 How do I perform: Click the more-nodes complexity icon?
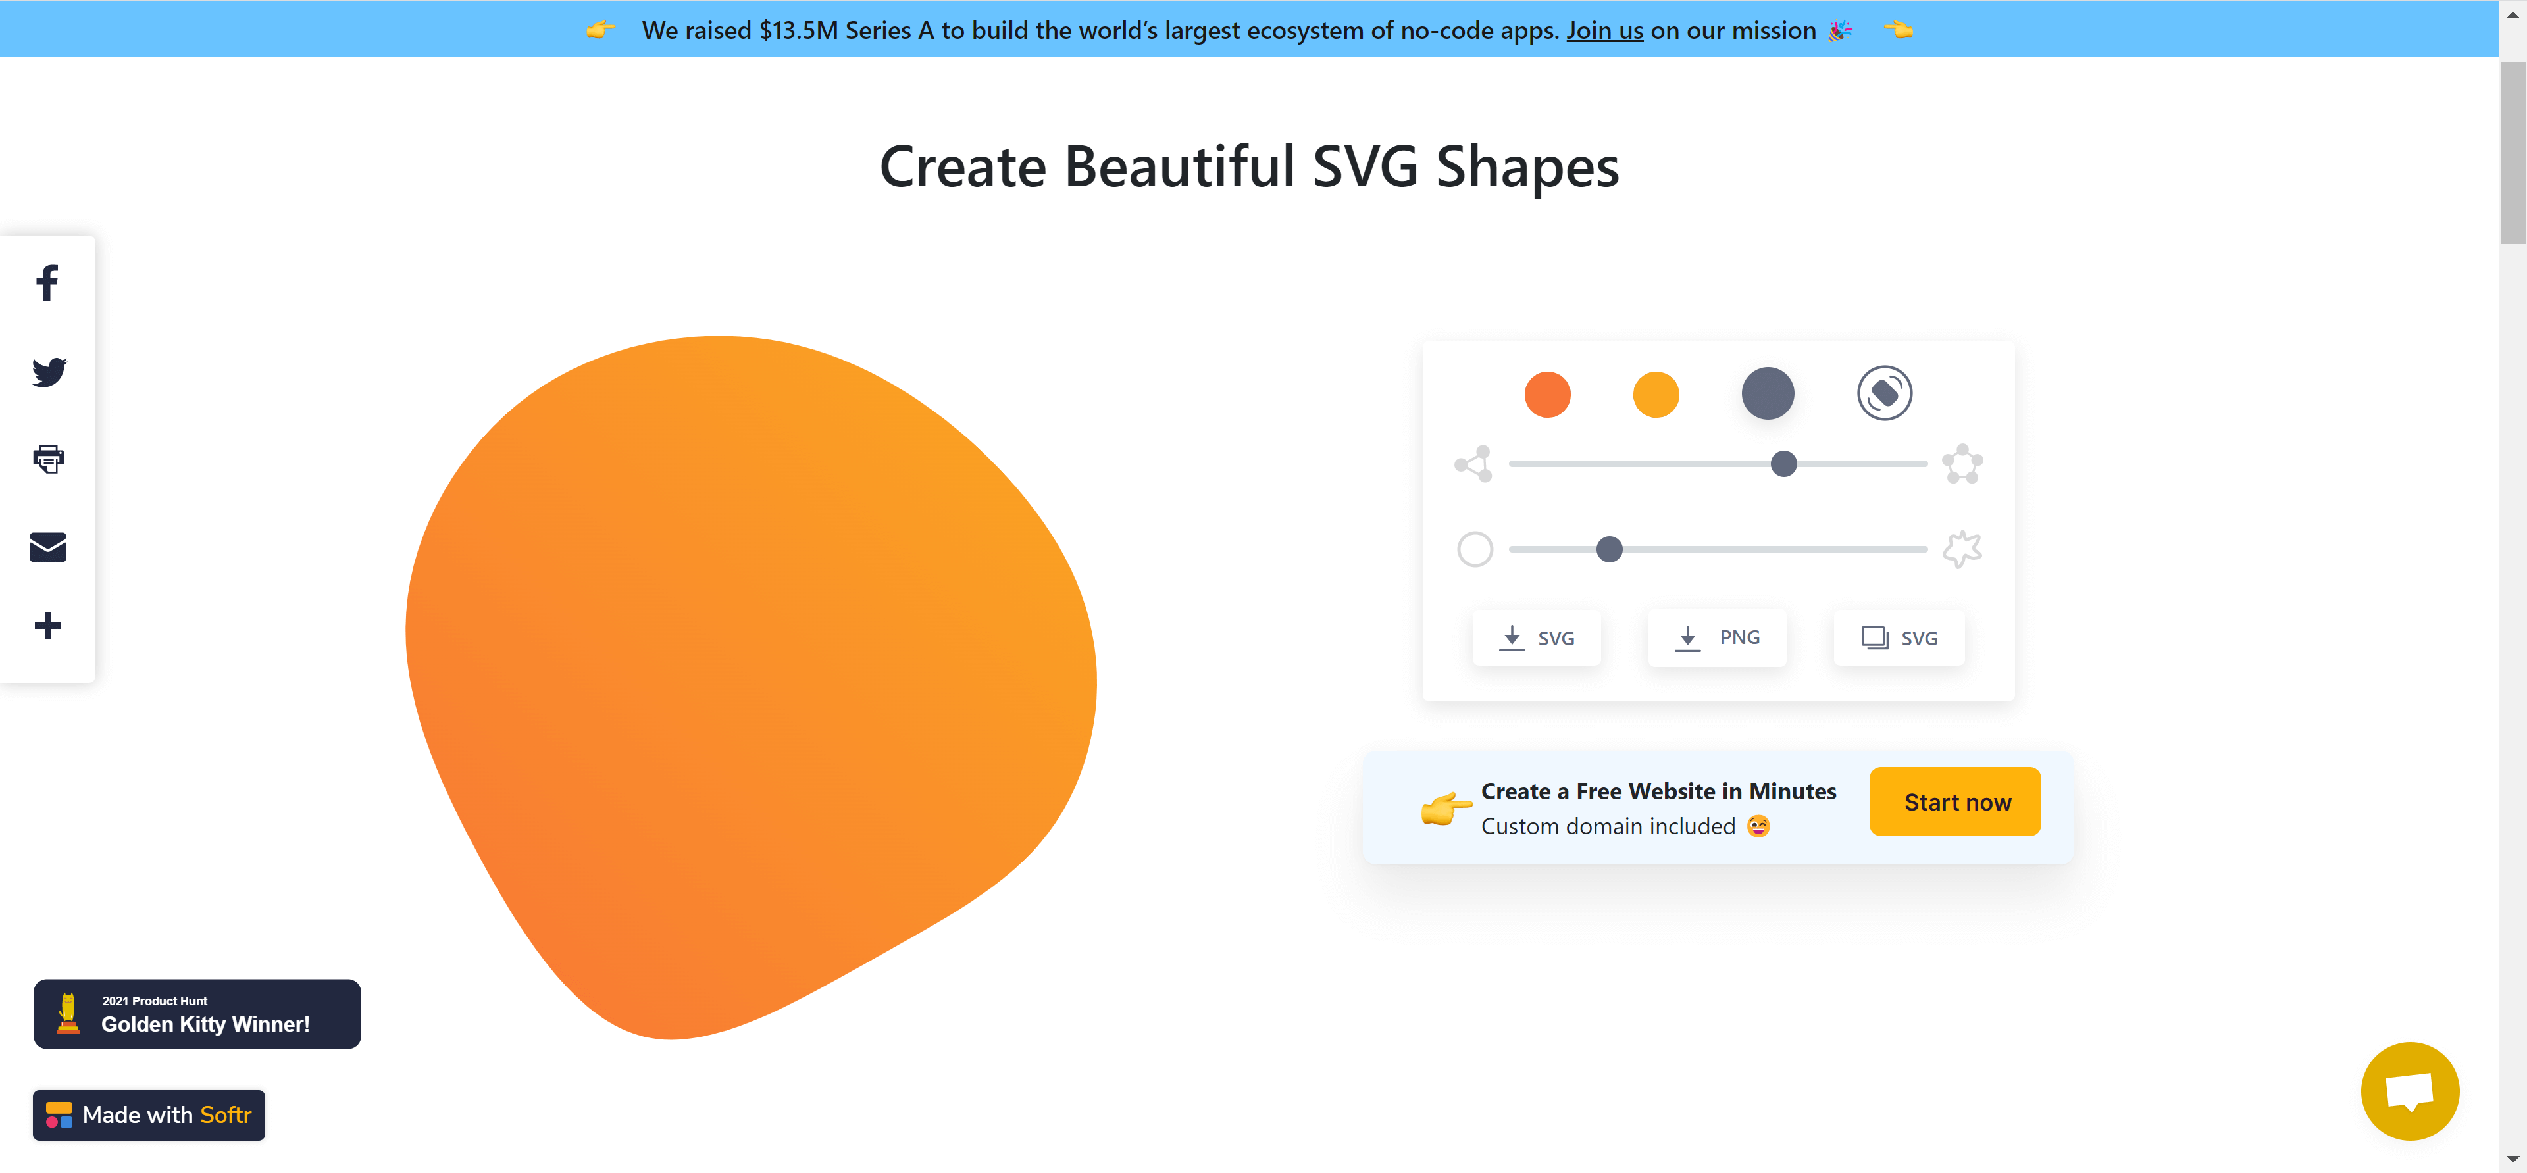[x=1962, y=464]
